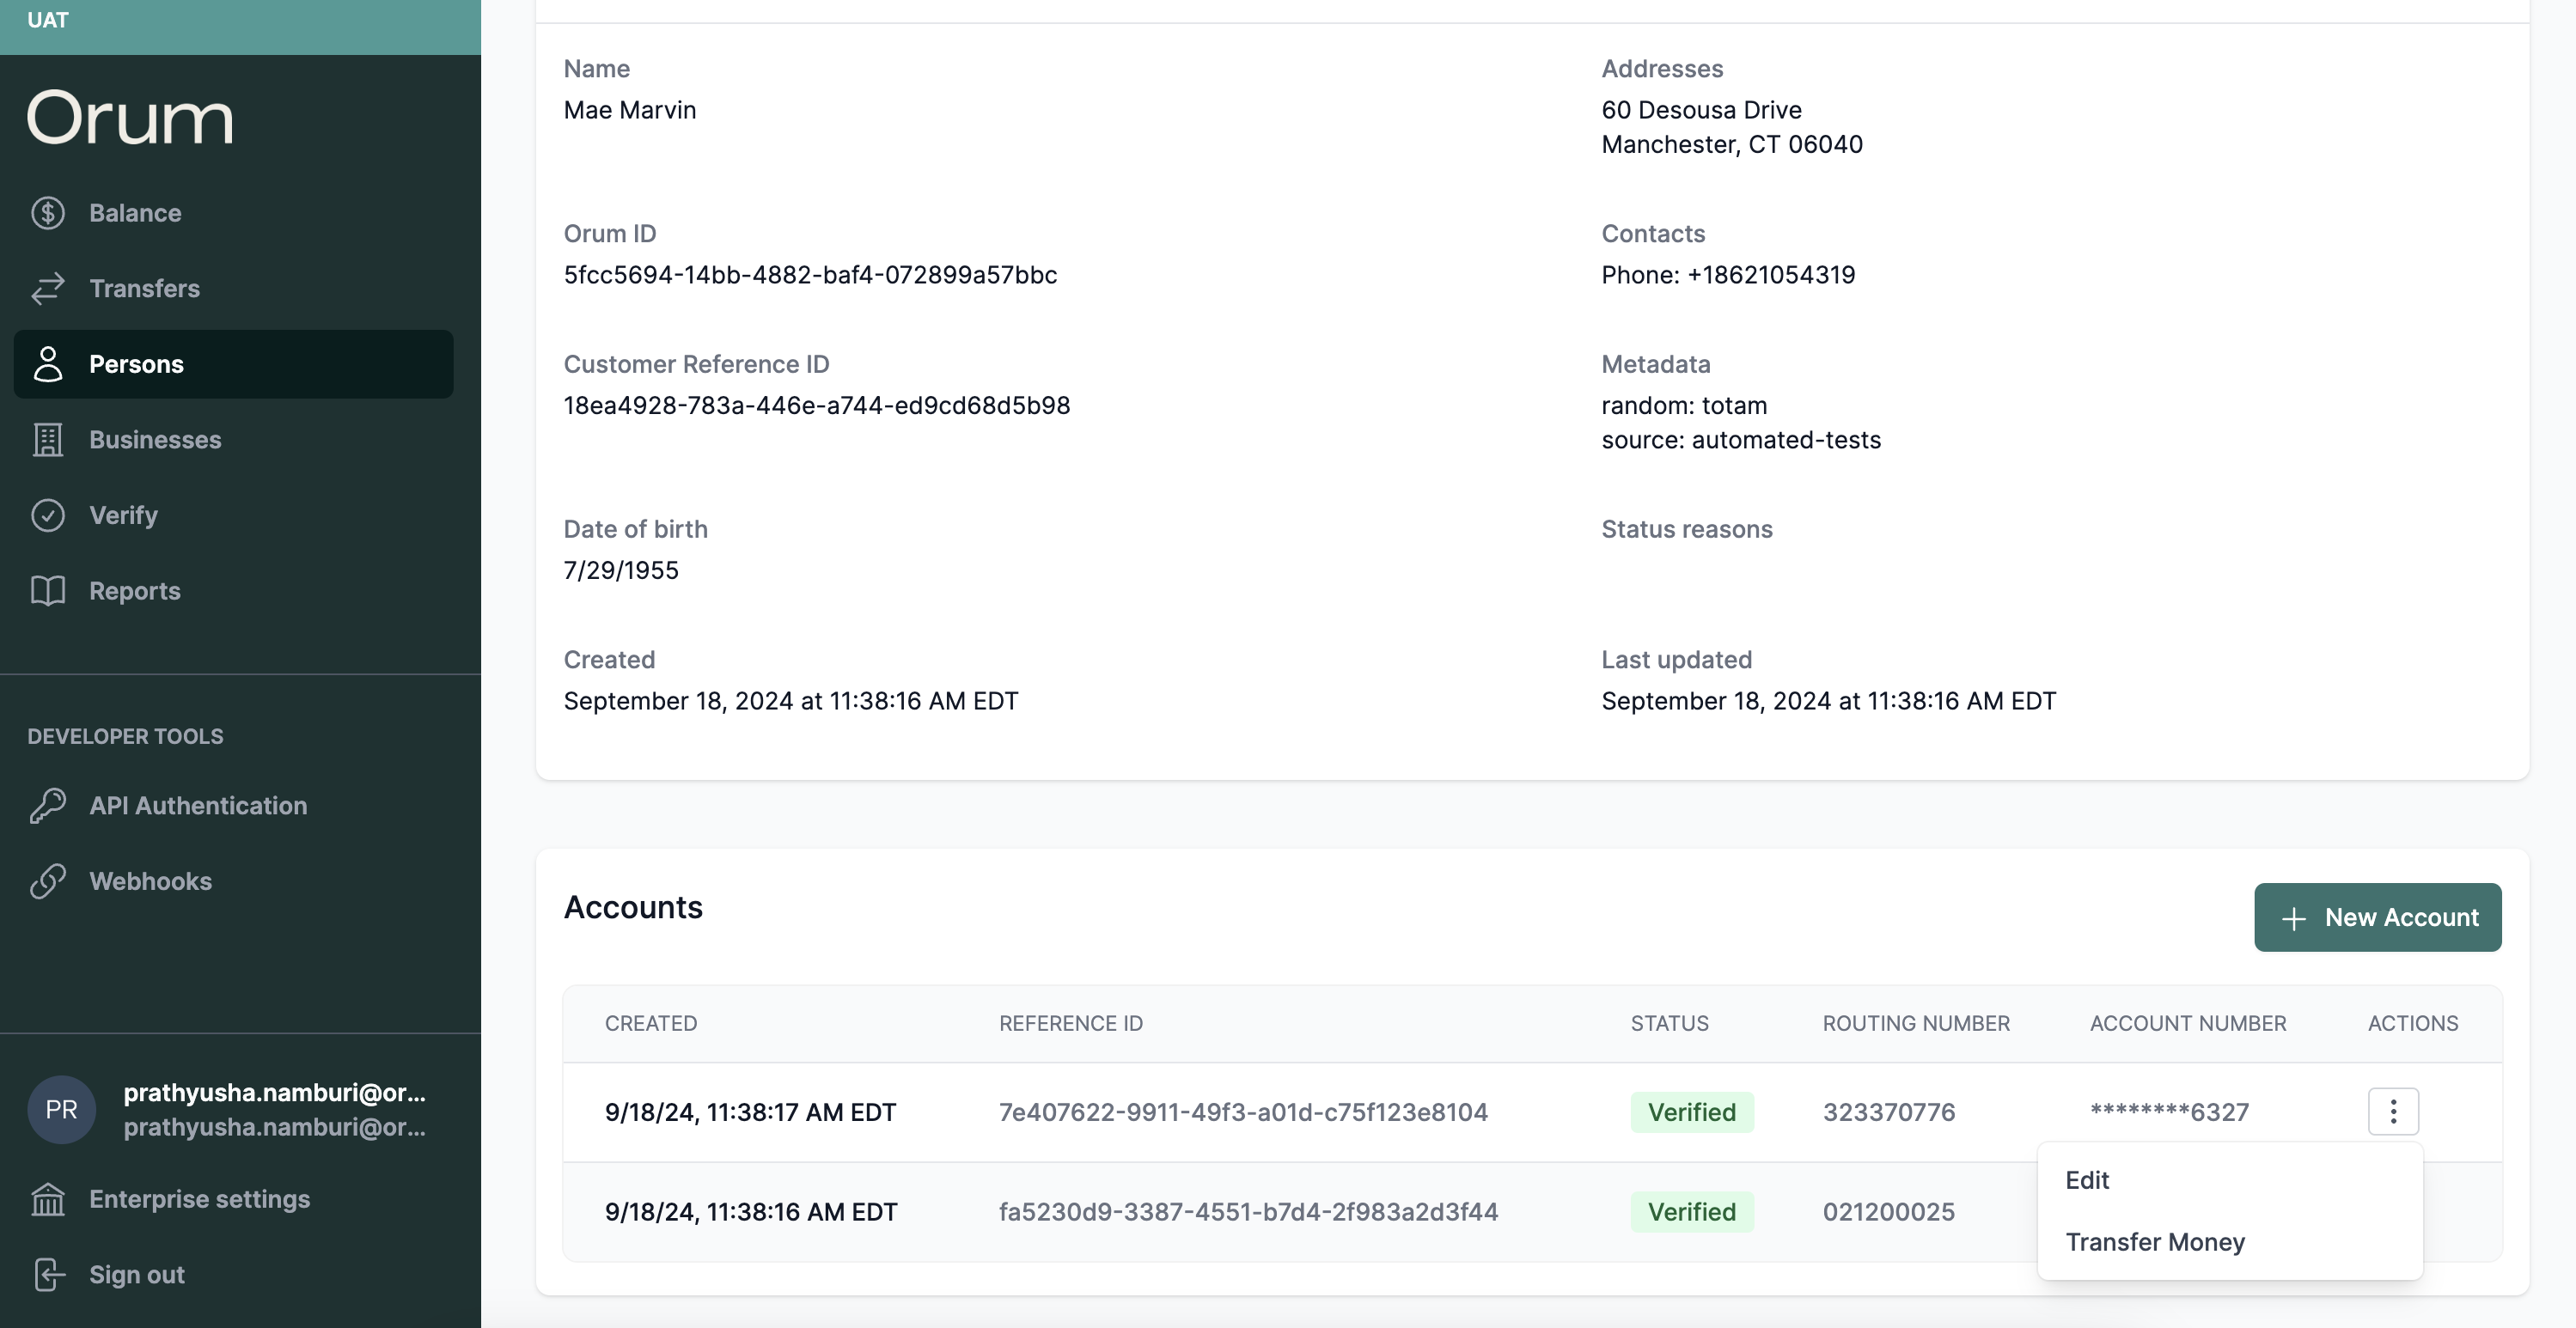Click the Enterprise settings bank icon
The width and height of the screenshot is (2576, 1328).
(x=48, y=1199)
